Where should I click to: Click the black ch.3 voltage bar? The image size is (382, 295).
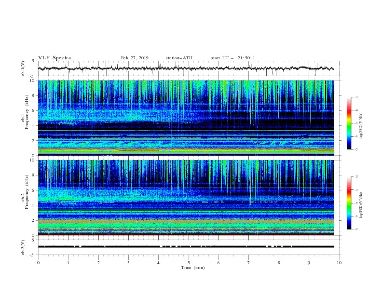point(186,247)
